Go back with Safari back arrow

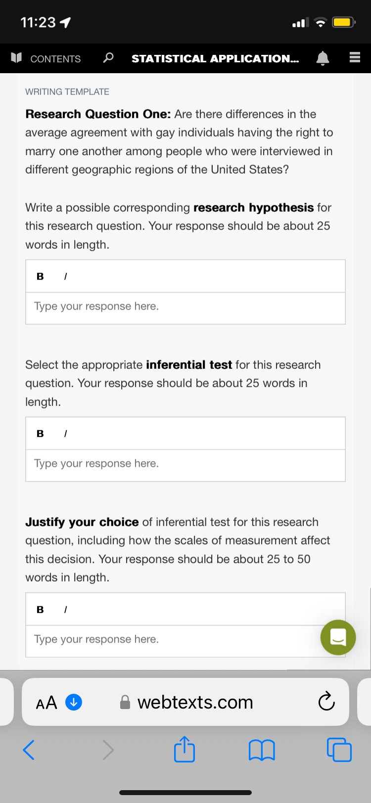click(x=29, y=750)
